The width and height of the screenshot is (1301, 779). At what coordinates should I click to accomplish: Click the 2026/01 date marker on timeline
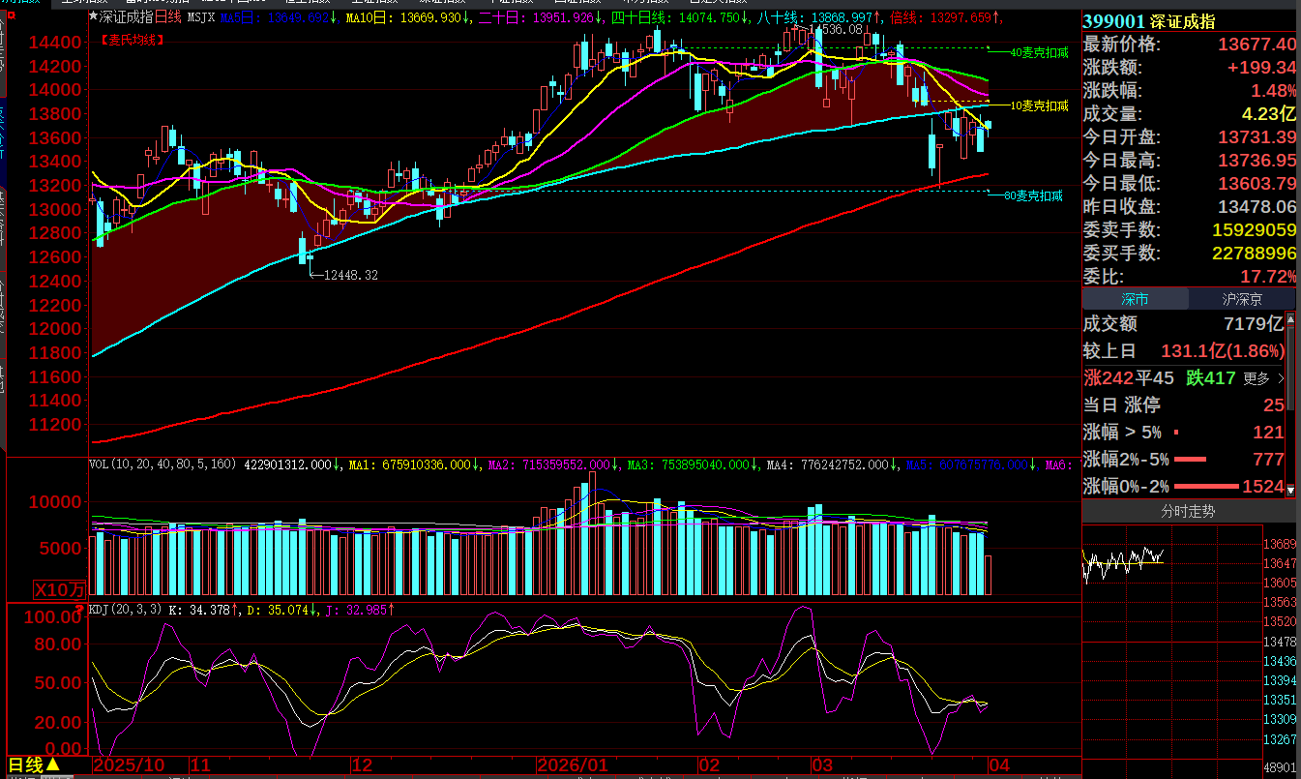pyautogui.click(x=573, y=765)
